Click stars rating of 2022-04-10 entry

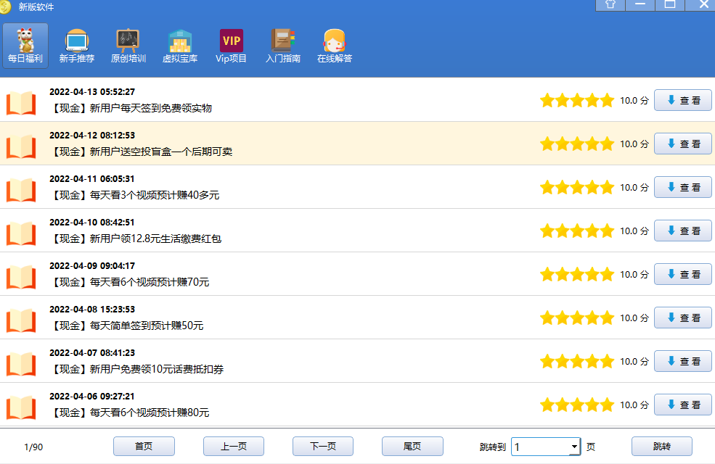pyautogui.click(x=577, y=231)
